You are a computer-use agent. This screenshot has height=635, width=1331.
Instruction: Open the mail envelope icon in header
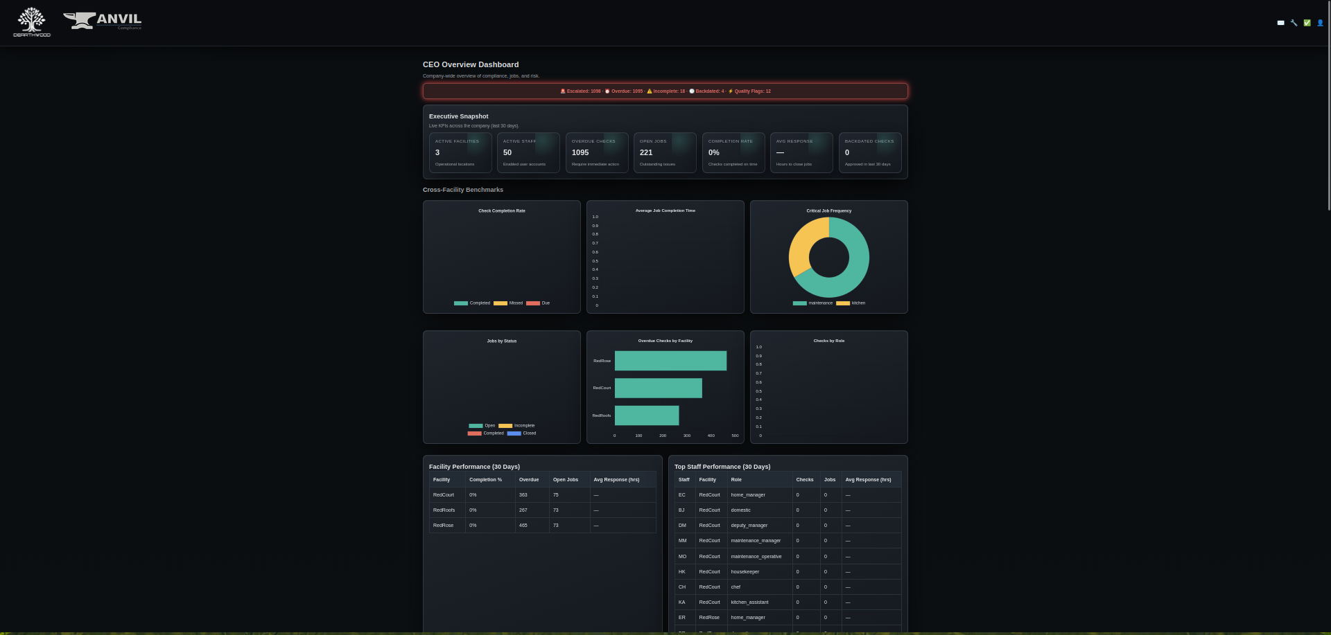[1280, 23]
